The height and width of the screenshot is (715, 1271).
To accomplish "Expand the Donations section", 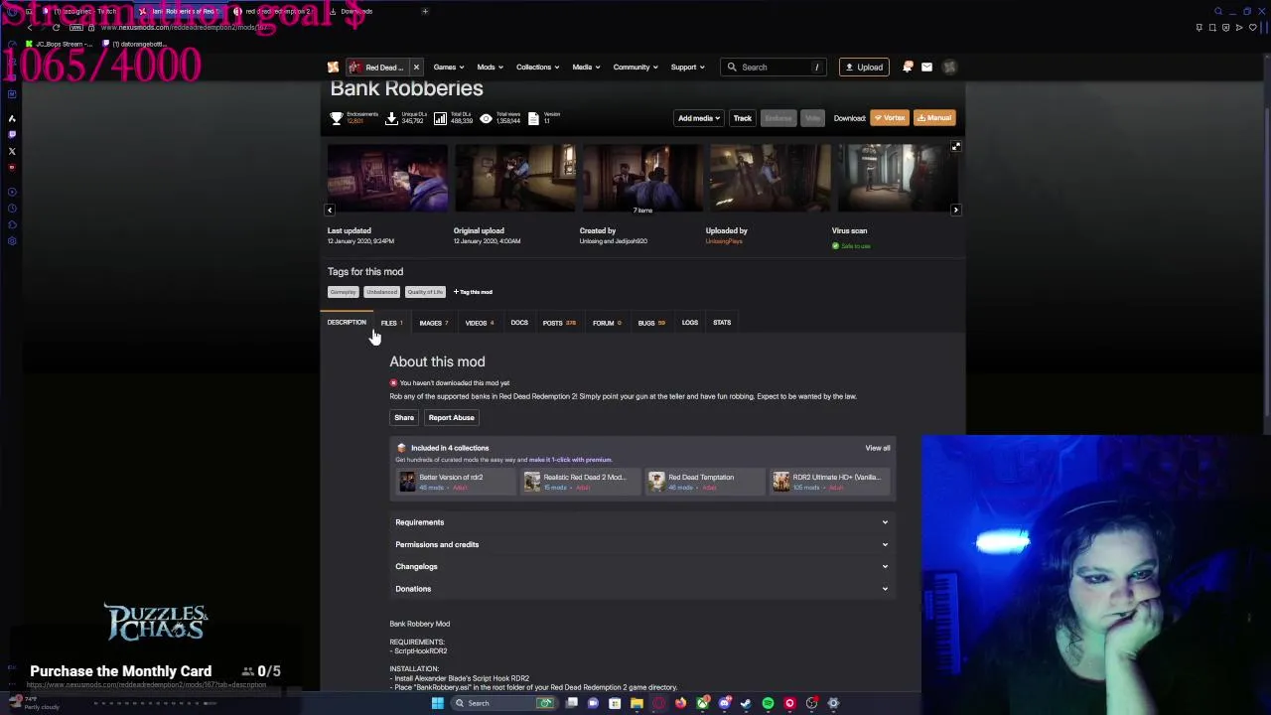I will click(x=642, y=589).
